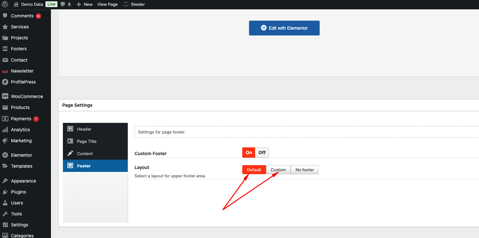Viewport: 479px width, 238px height.
Task: Open the comments bubble icon in admin bar
Action: coord(63,5)
